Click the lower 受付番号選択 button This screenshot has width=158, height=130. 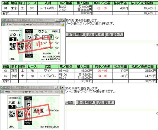click(x=86, y=102)
